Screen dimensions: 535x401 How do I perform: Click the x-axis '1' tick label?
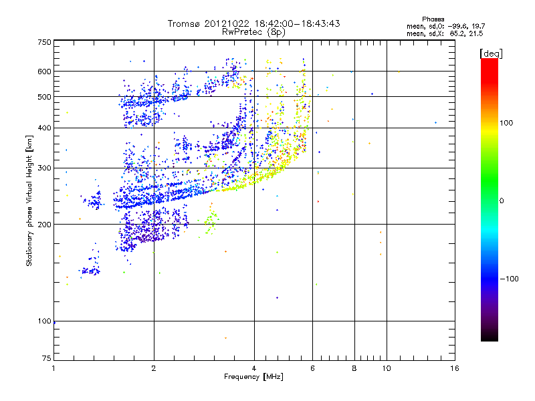[x=53, y=368]
